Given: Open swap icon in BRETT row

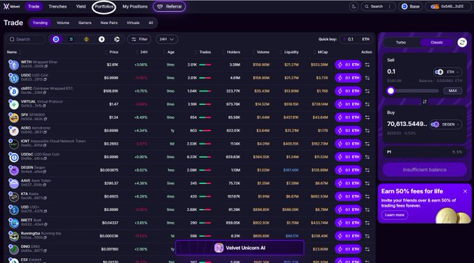Looking at the screenshot, I should point(367,223).
